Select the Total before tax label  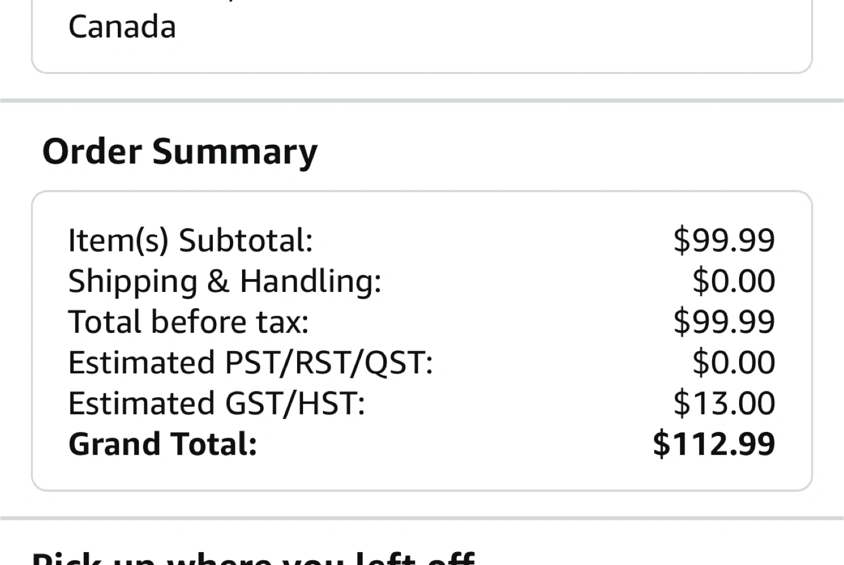point(188,322)
